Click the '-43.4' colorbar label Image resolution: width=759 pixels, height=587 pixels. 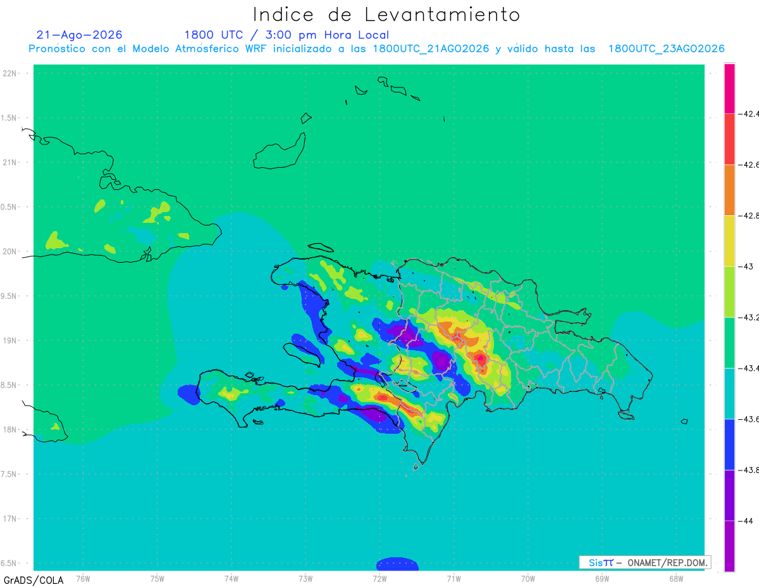pyautogui.click(x=749, y=369)
